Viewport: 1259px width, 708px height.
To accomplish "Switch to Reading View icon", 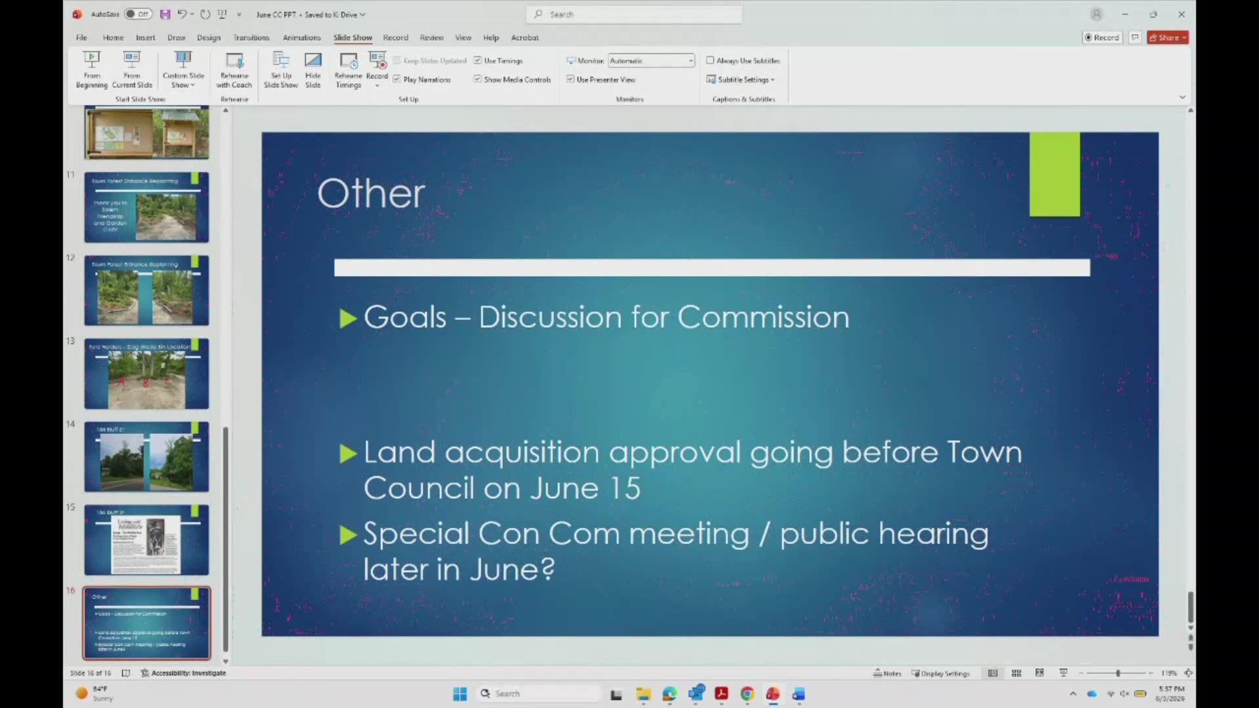I will (x=1039, y=673).
